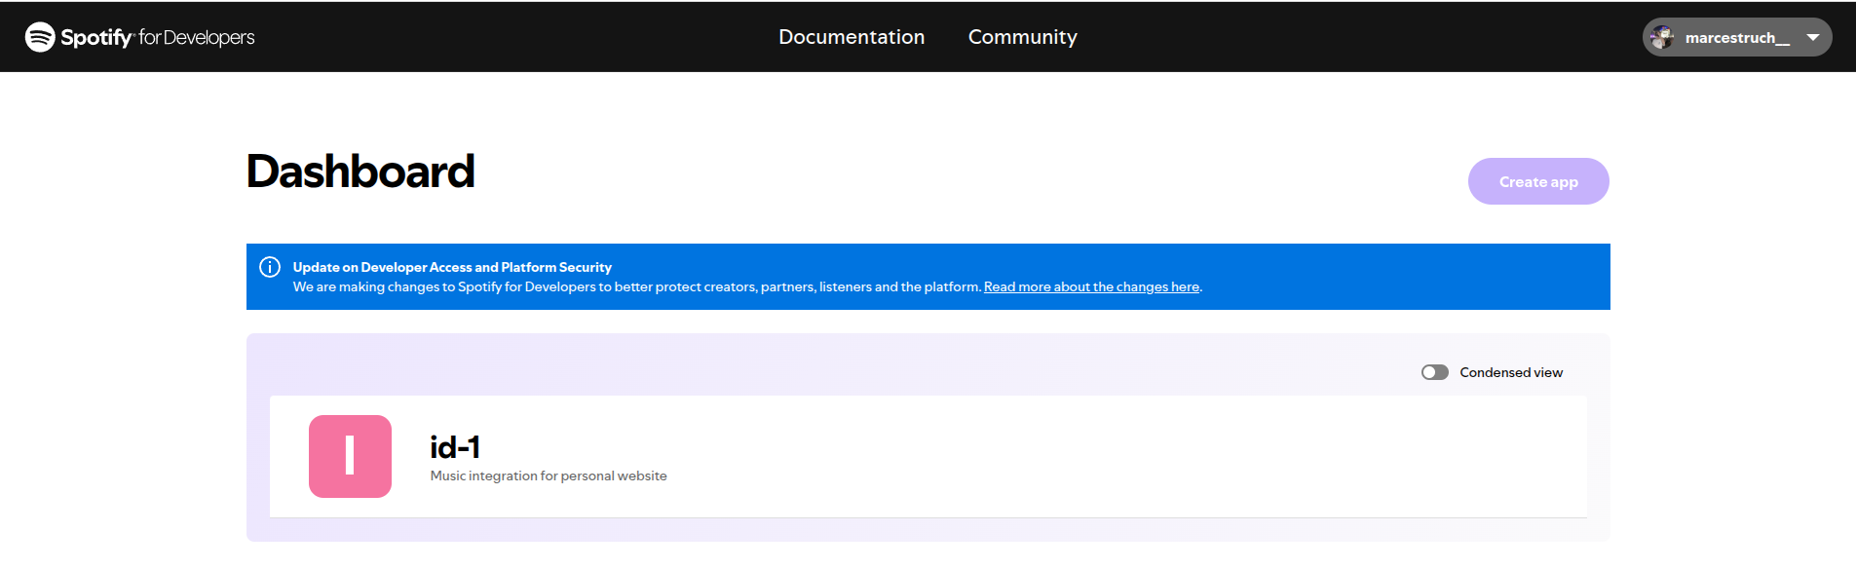Click the info icon in blue banner
The height and width of the screenshot is (570, 1856).
[270, 267]
